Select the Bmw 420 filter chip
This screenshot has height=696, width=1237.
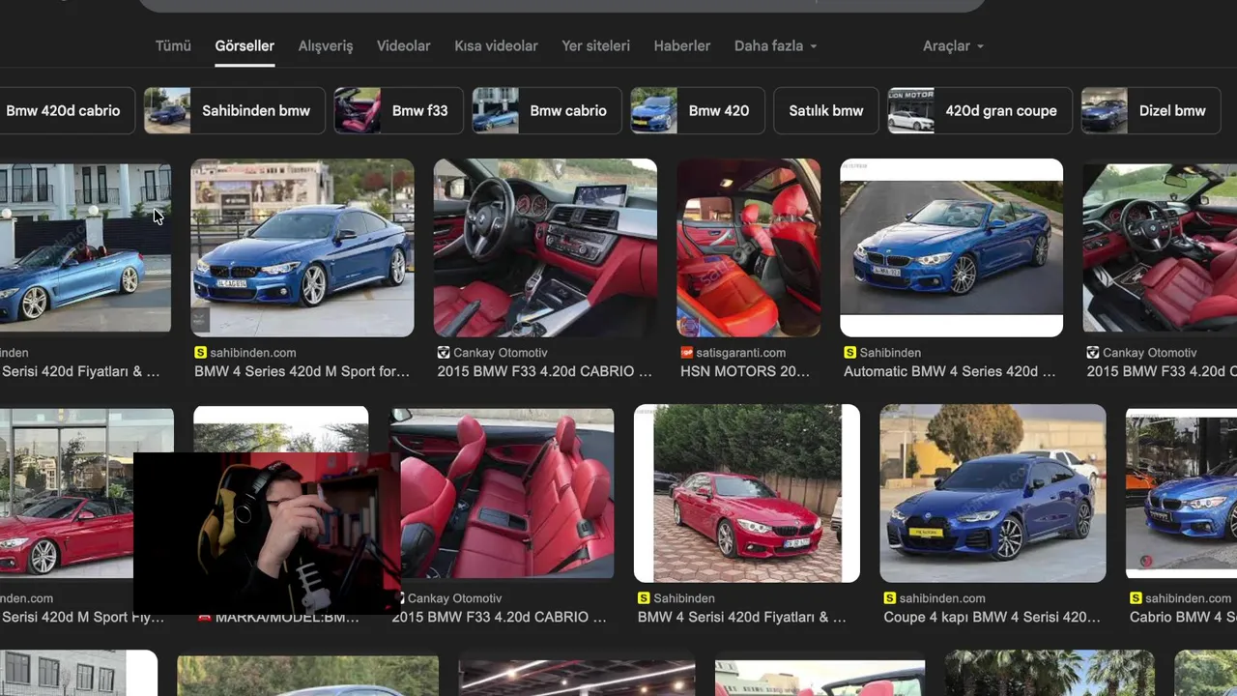coord(697,110)
